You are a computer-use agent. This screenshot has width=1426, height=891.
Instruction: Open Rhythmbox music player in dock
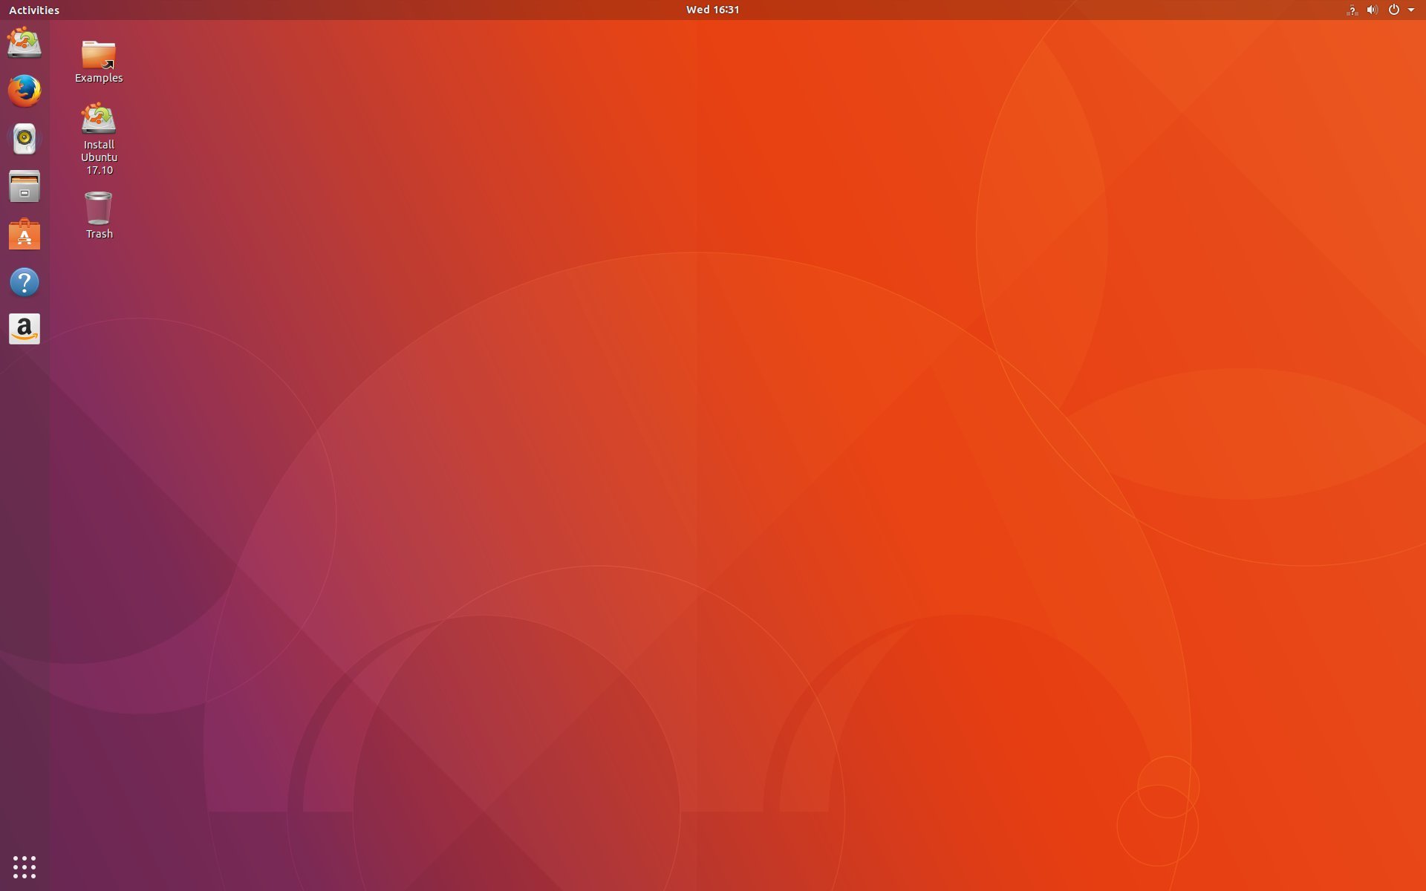[x=25, y=139]
